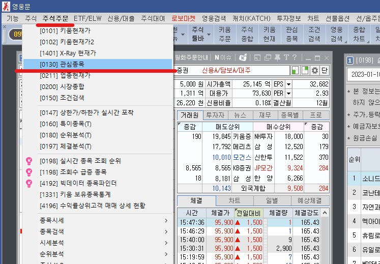This screenshot has width=380, height=264.
Task: Open help via question mark icon
Action: tap(295, 57)
